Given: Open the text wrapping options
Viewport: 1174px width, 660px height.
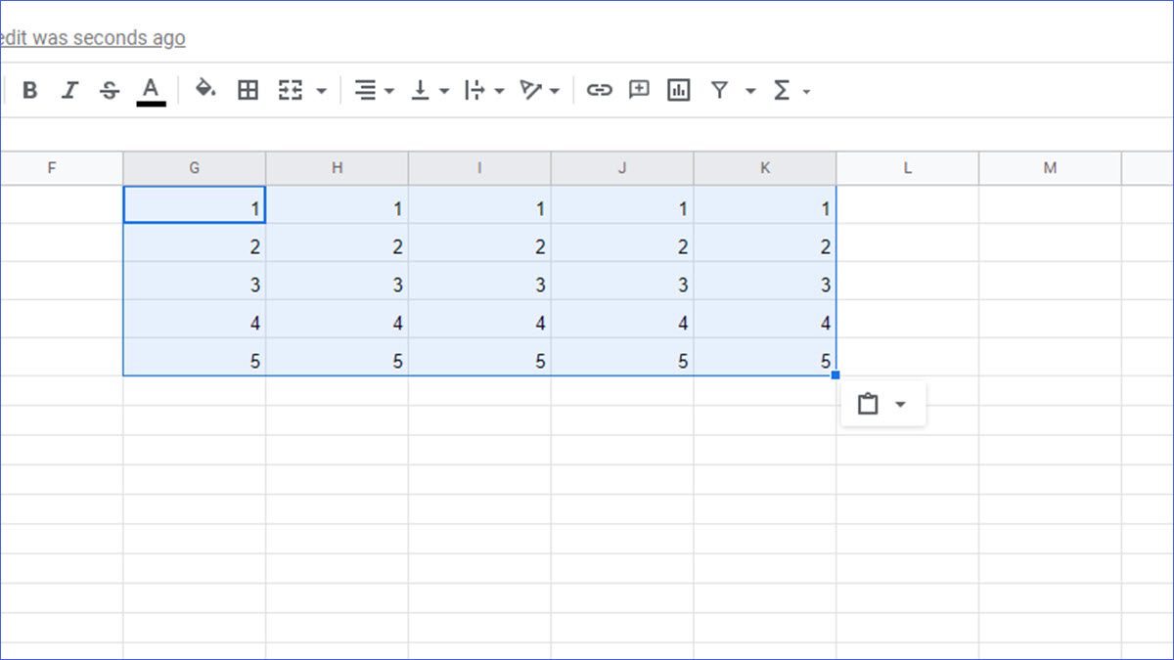Looking at the screenshot, I should point(484,91).
